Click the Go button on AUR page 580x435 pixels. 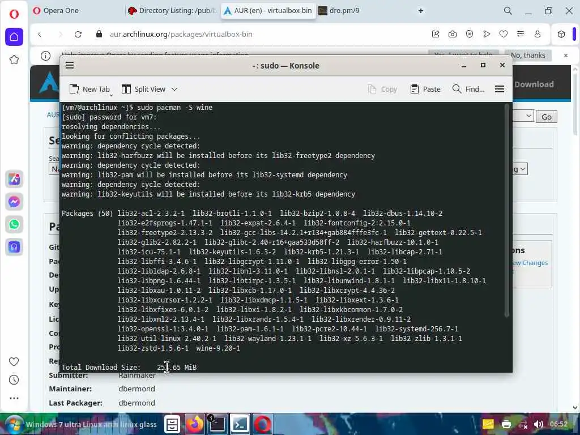pyautogui.click(x=547, y=117)
